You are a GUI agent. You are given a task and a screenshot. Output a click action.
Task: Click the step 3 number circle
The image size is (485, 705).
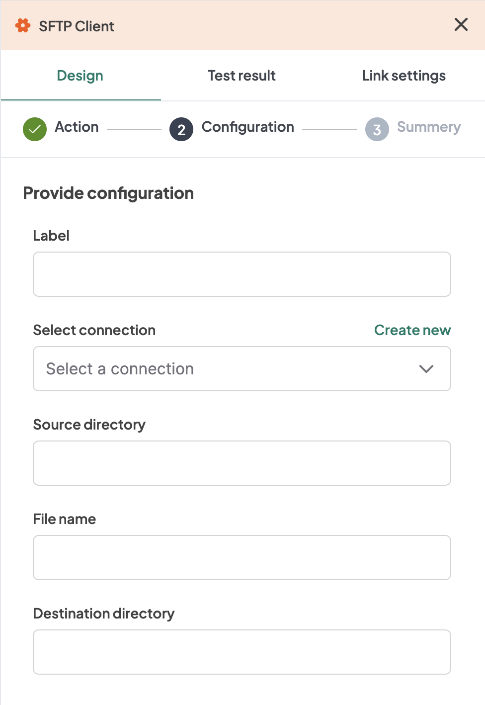coord(377,129)
